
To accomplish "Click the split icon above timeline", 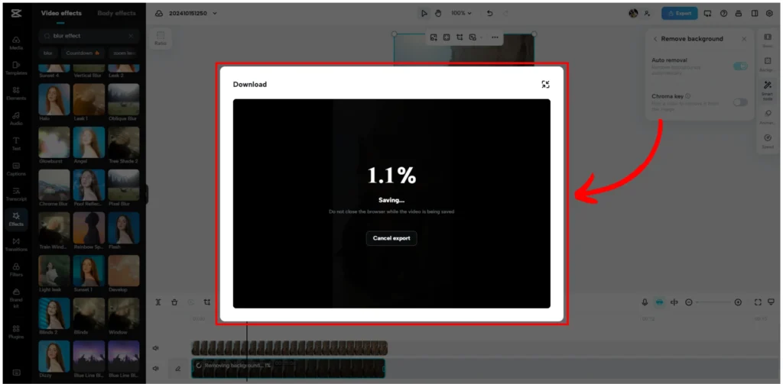I will 158,302.
